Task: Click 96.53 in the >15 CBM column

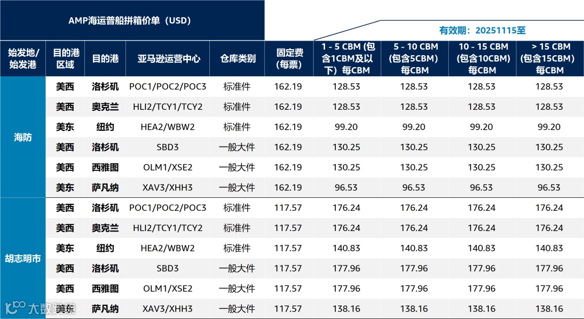Action: tap(549, 188)
